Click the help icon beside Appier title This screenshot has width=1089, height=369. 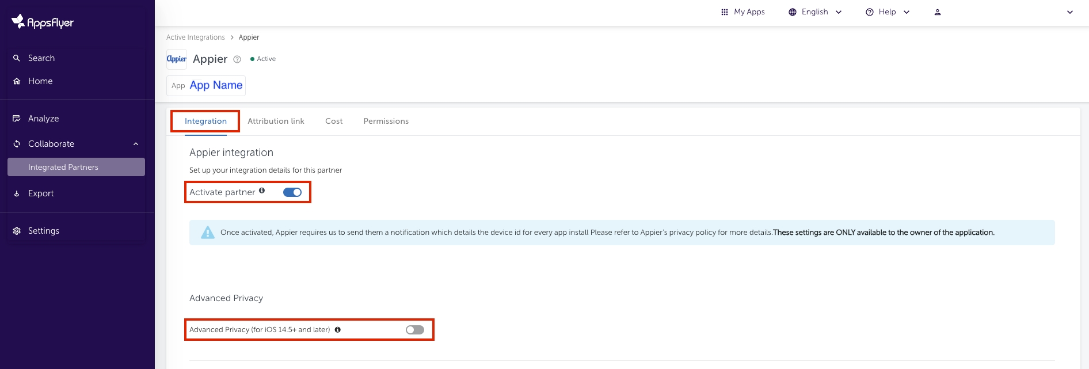tap(237, 59)
